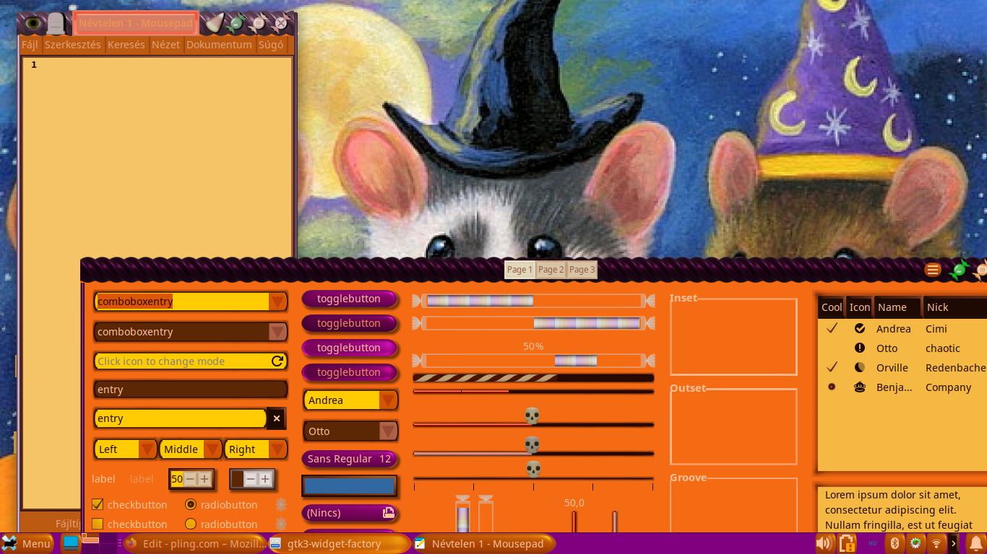This screenshot has height=554, width=987.
Task: Switch to the gtk3-widget-factory taskbar button
Action: pyautogui.click(x=339, y=543)
